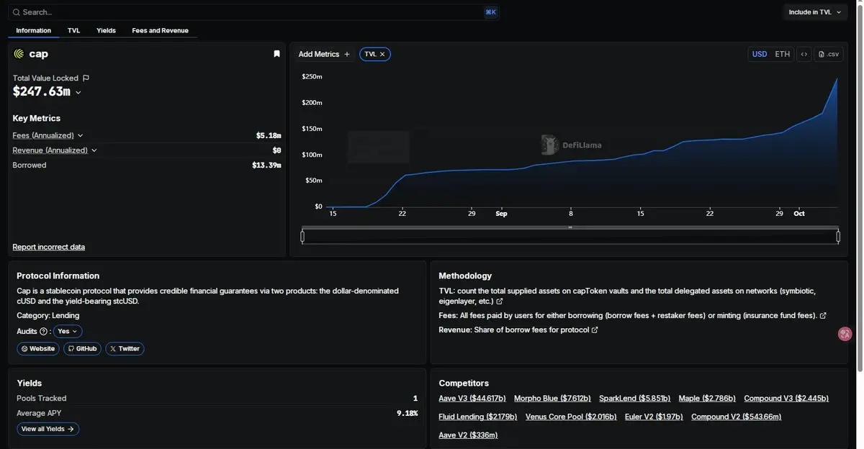This screenshot has width=864, height=449.
Task: Open the Twitter X icon button
Action: click(x=125, y=348)
